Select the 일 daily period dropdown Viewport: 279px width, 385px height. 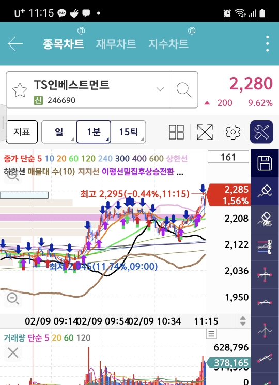(x=59, y=132)
